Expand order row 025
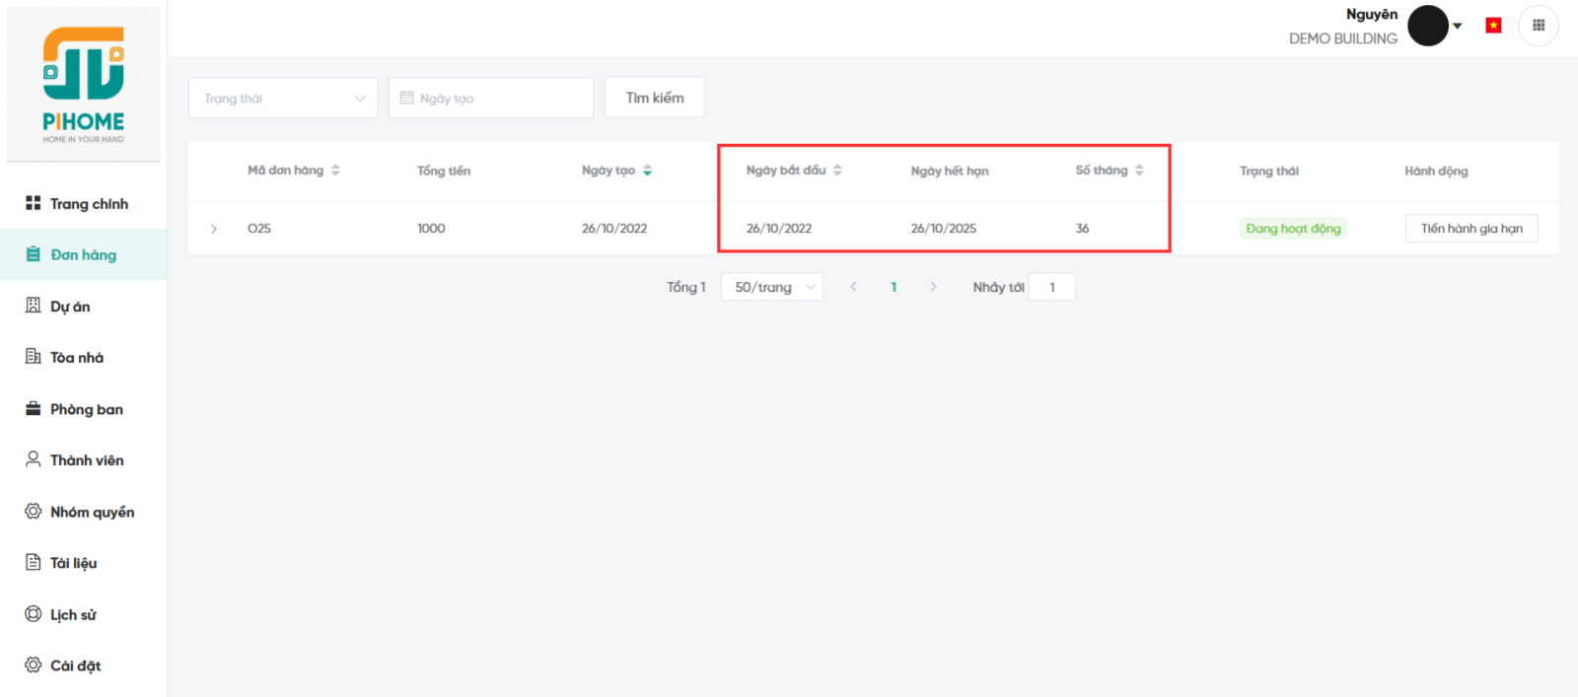The height and width of the screenshot is (697, 1578). tap(214, 229)
